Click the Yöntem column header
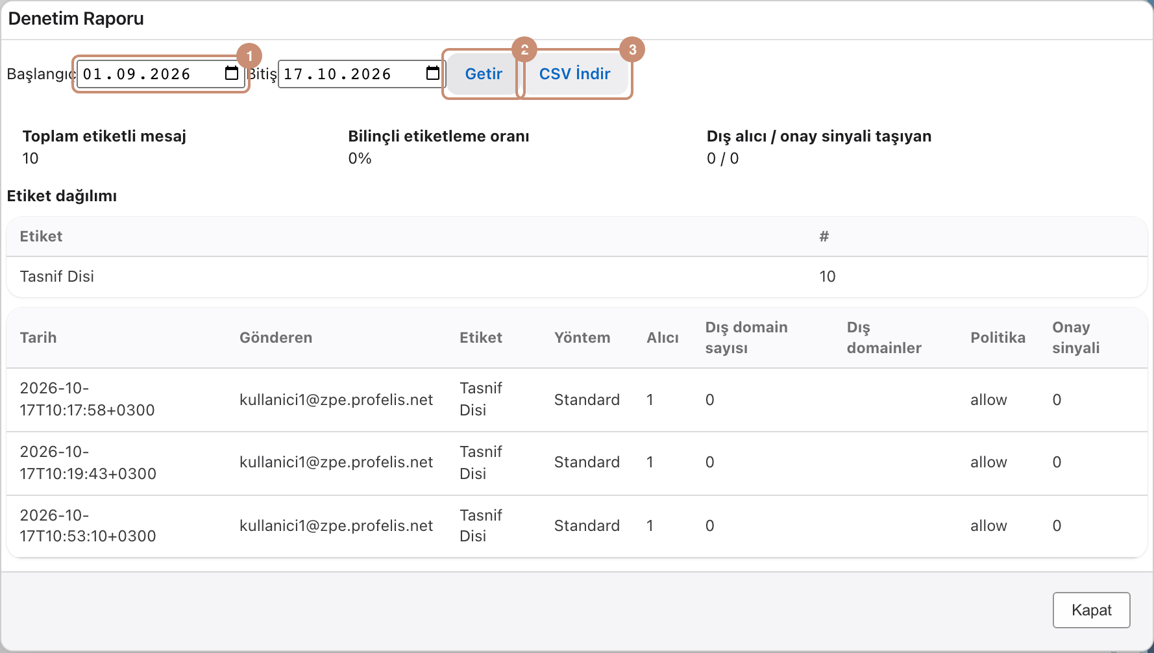 (582, 338)
